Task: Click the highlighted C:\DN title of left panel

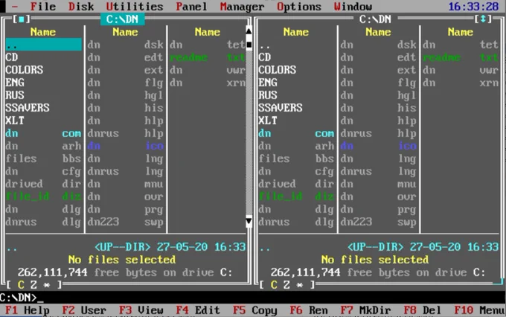Action: (122, 19)
